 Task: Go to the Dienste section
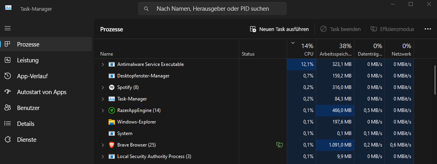pos(27,140)
